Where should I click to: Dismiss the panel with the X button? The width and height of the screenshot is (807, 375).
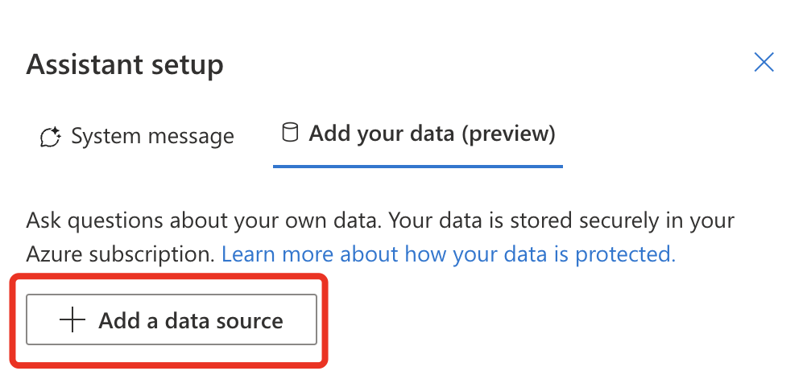coord(764,62)
